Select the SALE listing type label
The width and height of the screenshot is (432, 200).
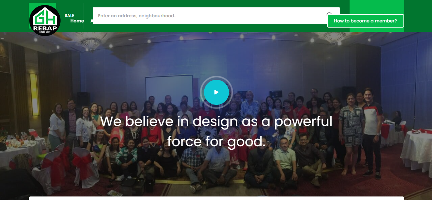[69, 15]
